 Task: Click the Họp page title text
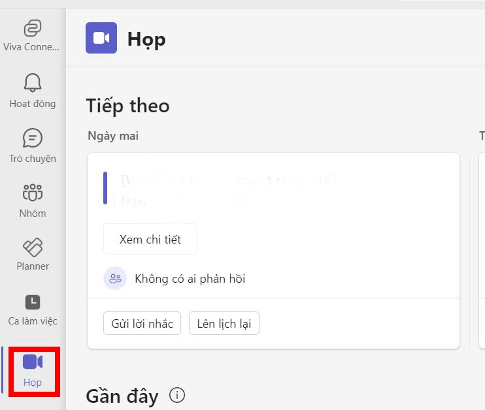(x=146, y=39)
